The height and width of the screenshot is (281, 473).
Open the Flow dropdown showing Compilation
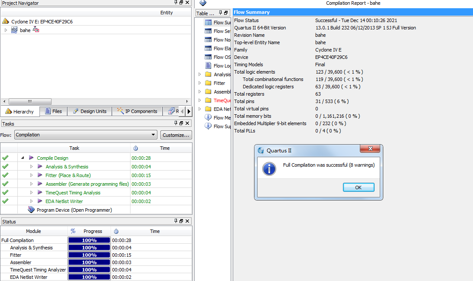click(86, 135)
